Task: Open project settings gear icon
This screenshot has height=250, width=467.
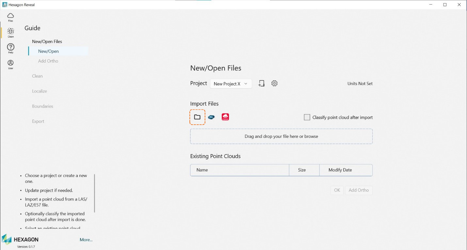Action: pos(274,84)
